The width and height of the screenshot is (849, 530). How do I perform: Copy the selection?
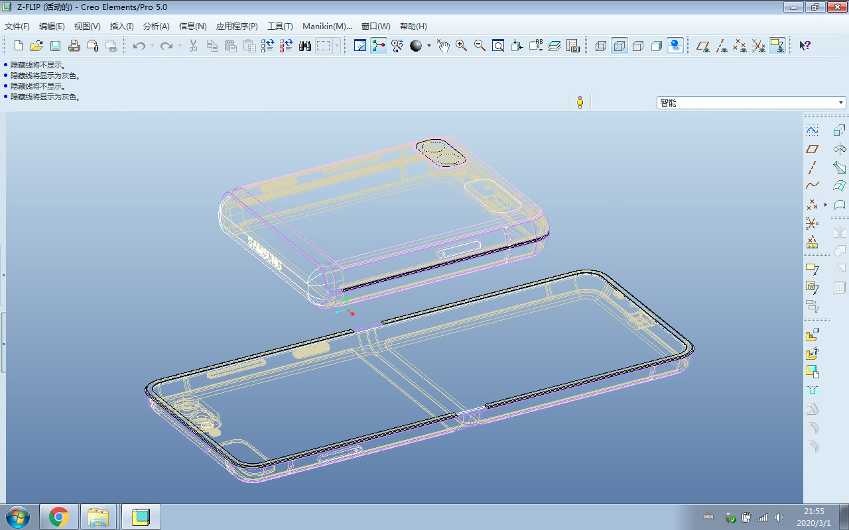coord(212,46)
